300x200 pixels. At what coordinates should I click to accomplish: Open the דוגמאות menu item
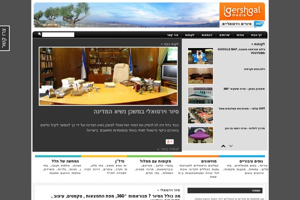click(207, 35)
